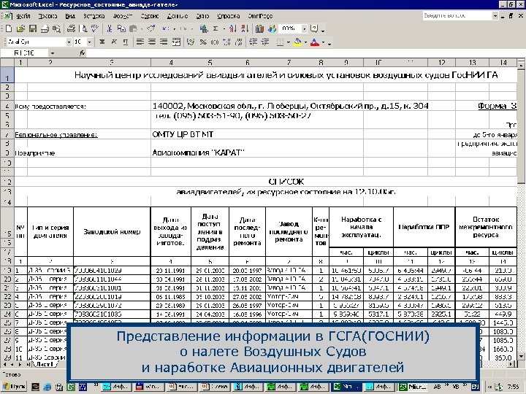Activate the Format Painter brush

151,28
